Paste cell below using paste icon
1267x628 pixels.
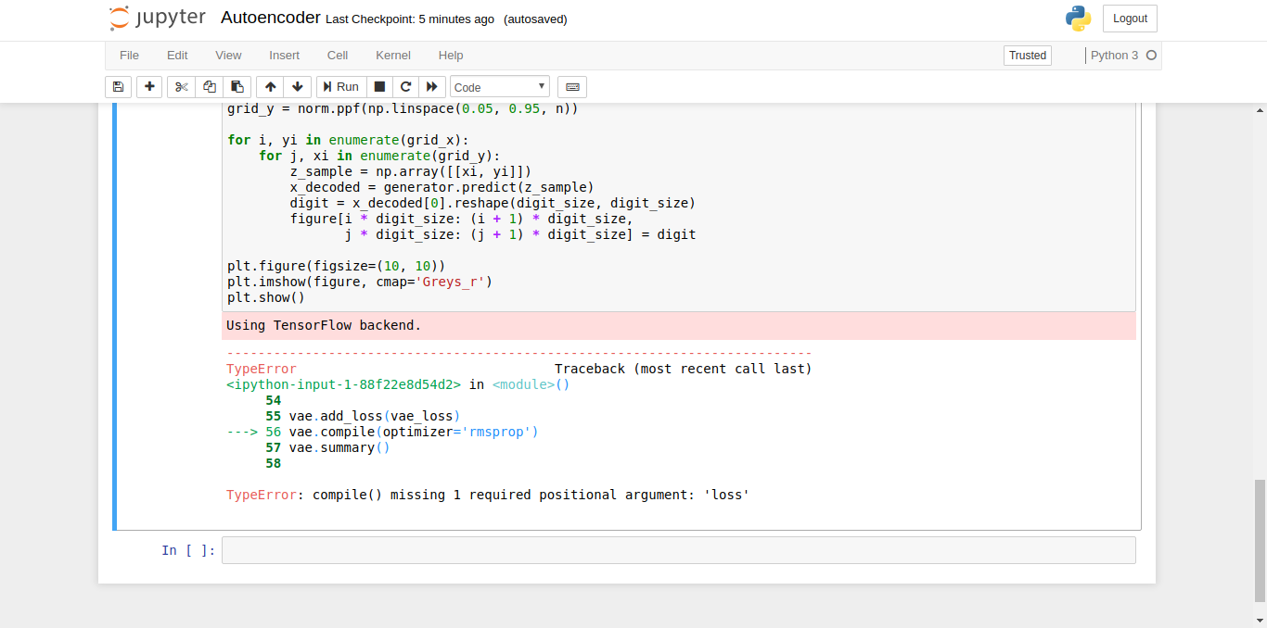[237, 86]
